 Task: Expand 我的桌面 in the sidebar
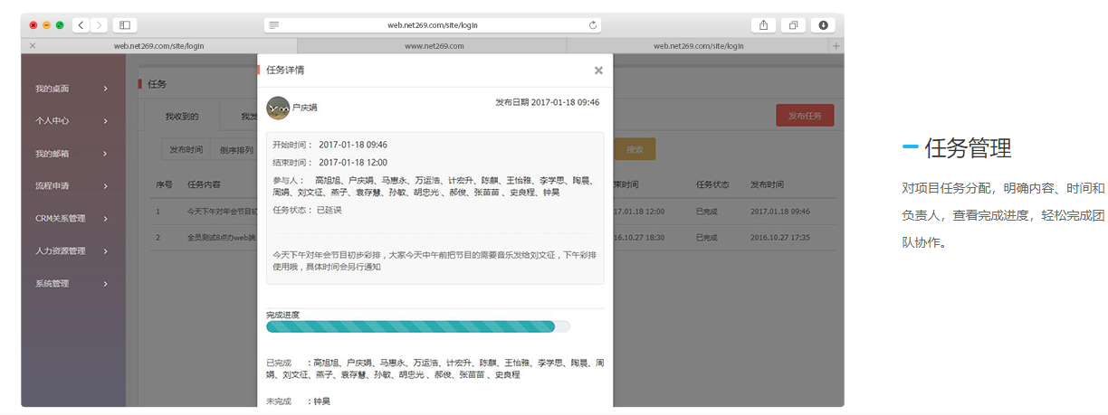point(72,89)
